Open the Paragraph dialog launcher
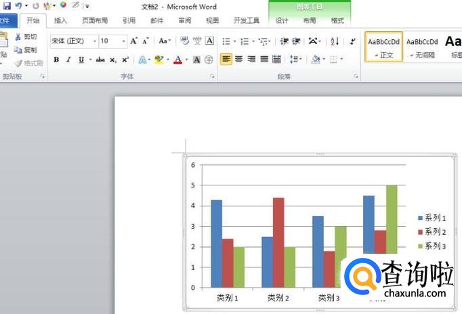The image size is (462, 314). 356,76
